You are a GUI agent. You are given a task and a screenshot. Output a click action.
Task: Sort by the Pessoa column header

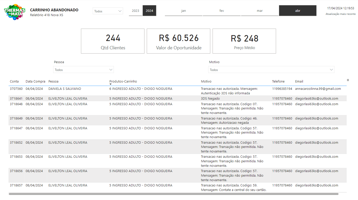pyautogui.click(x=53, y=81)
